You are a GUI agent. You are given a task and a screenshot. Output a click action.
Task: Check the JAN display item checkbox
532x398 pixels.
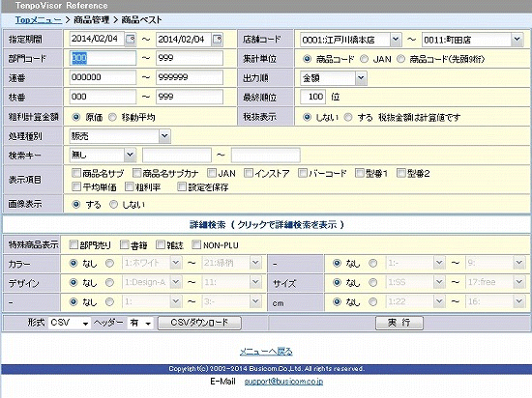pos(212,174)
